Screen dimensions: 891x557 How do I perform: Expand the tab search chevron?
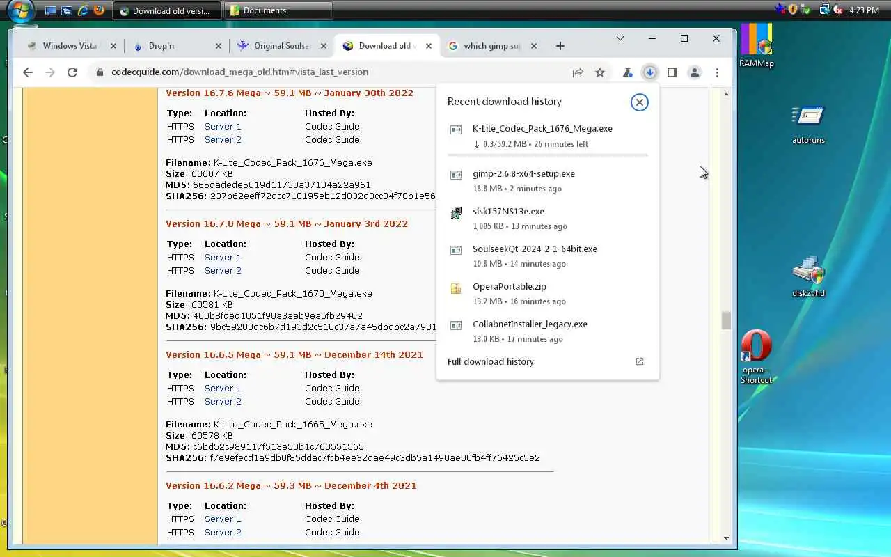pos(620,38)
